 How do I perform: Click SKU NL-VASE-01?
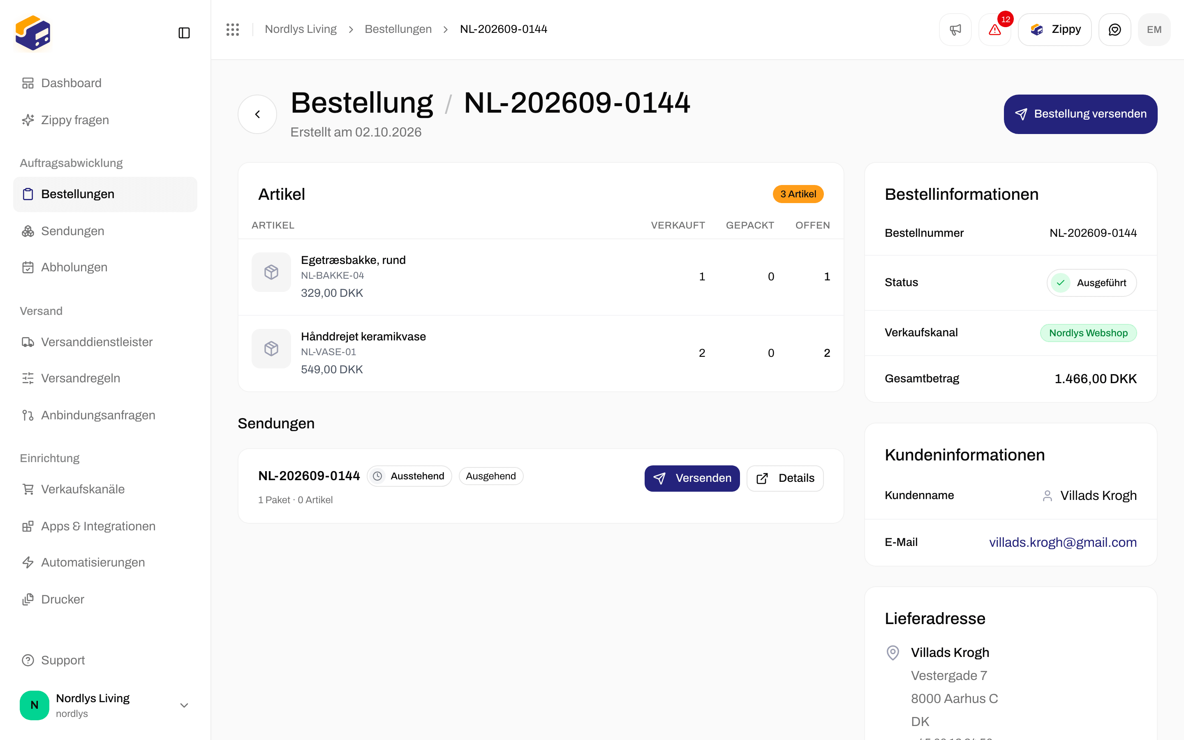[x=328, y=352]
